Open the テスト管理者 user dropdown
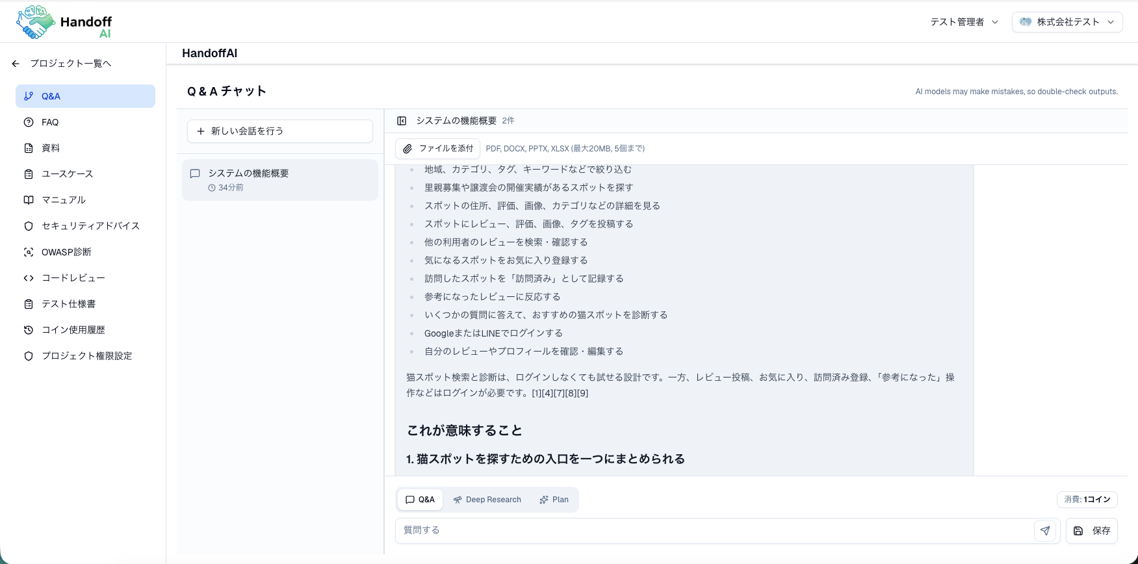The image size is (1138, 564). click(964, 22)
